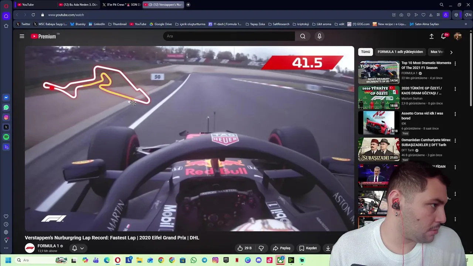Open the Google Drive bookmark
Image resolution: width=473 pixels, height=266 pixels.
[x=161, y=24]
